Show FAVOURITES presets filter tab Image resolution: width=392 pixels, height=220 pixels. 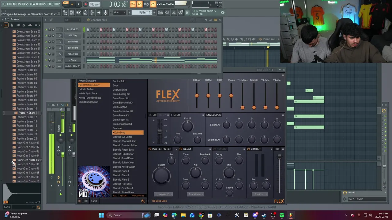click(x=138, y=196)
